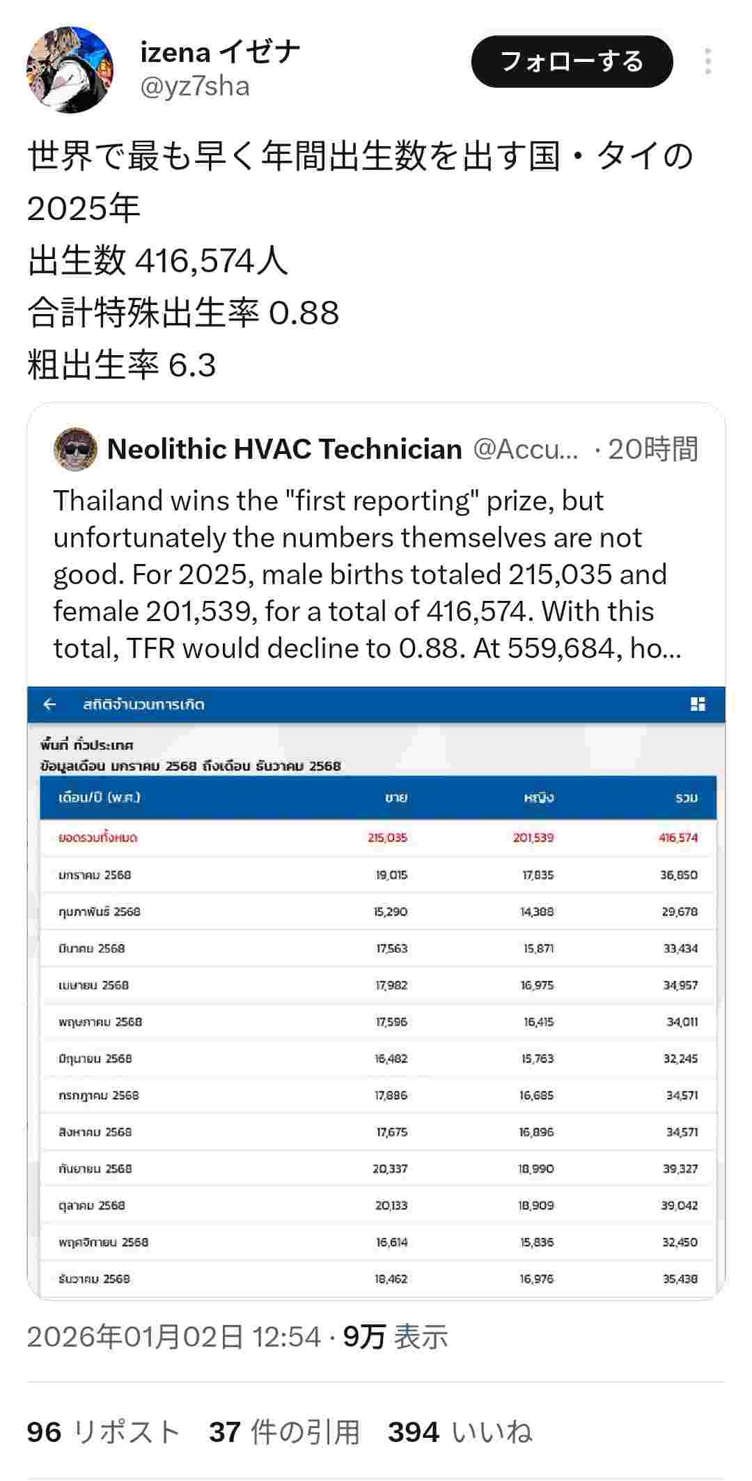Click the 2026年01月02日 12:54 timestamp
The height and width of the screenshot is (1481, 752).
[x=174, y=1337]
